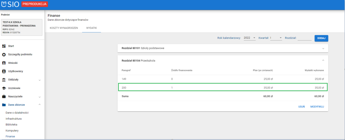Image resolution: width=345 pixels, height=140 pixels.
Task: Click the Szczegóły podmiotu star icon
Action: 4,54
